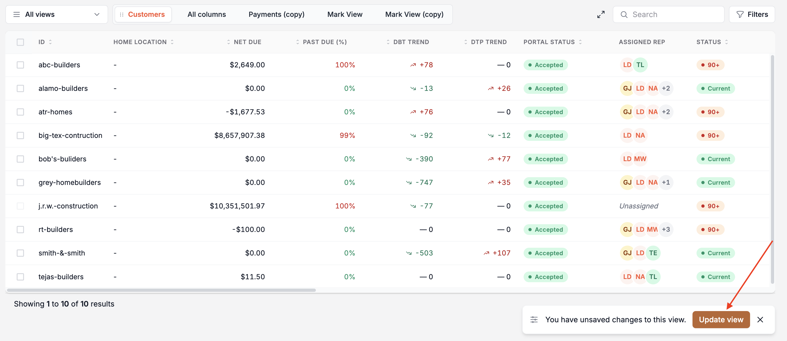Click the magnifier icon in Search
This screenshot has height=341, width=787.
pyautogui.click(x=624, y=14)
